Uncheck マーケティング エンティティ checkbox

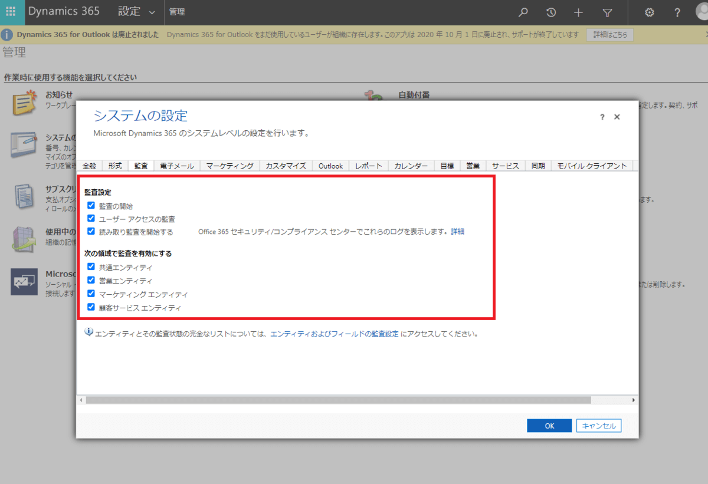pyautogui.click(x=91, y=293)
